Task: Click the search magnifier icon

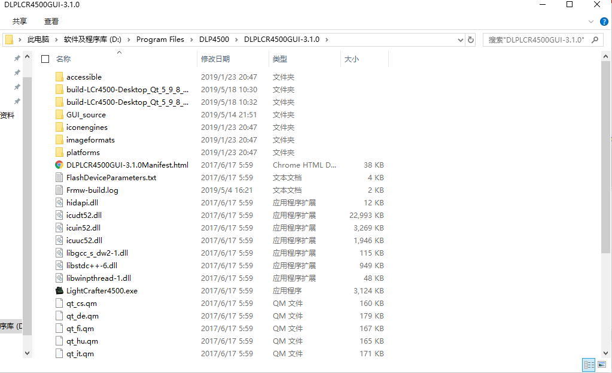Action: [595, 40]
